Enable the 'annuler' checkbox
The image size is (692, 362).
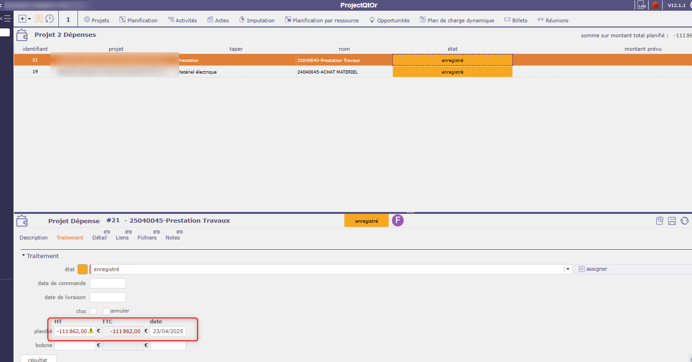pyautogui.click(x=106, y=311)
